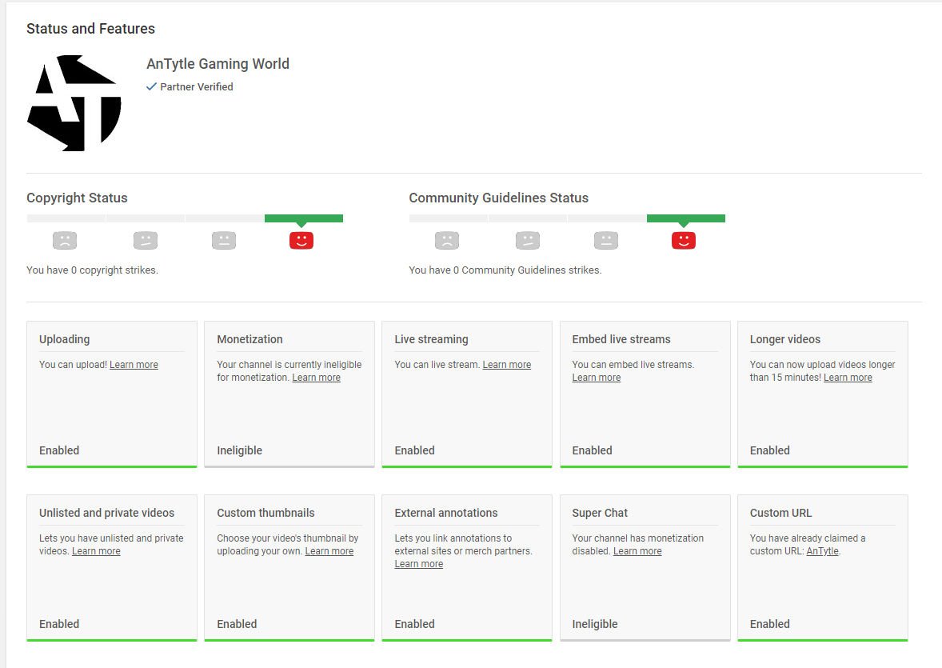Click the Custom thumbnails card title
This screenshot has width=942, height=668.
[x=265, y=513]
